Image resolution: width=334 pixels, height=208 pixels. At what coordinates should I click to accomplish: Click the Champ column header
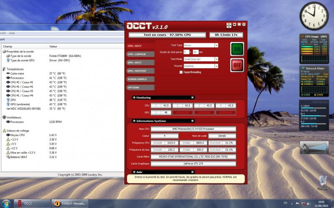click(25, 46)
